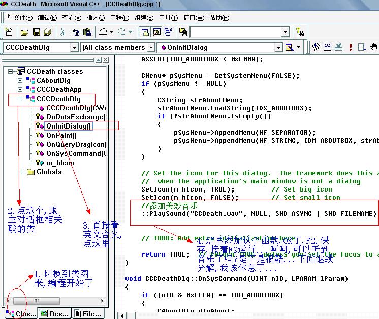Click workspace scrollbar right arrow
Viewport: 379px width, 319px height.
point(102,301)
